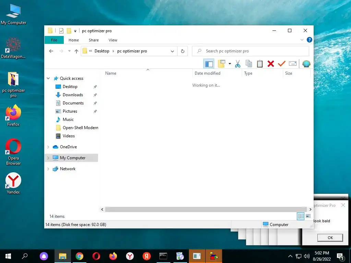
Task: Open Chrome from the taskbar
Action: point(80,256)
